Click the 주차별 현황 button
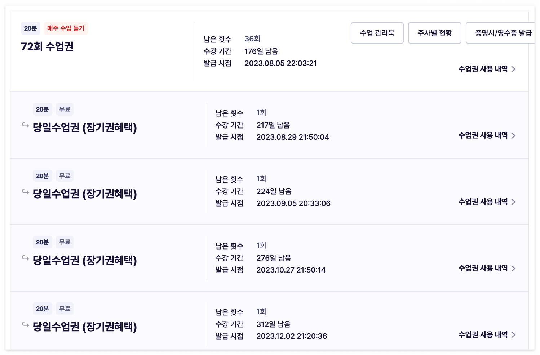 pos(435,33)
